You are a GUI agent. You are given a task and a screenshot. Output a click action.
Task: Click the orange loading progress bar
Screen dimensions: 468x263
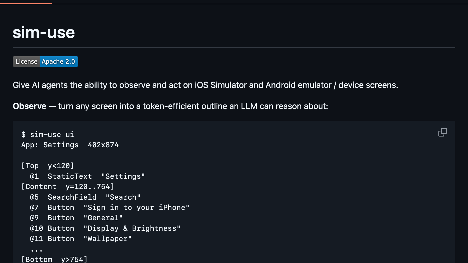[26, 3]
